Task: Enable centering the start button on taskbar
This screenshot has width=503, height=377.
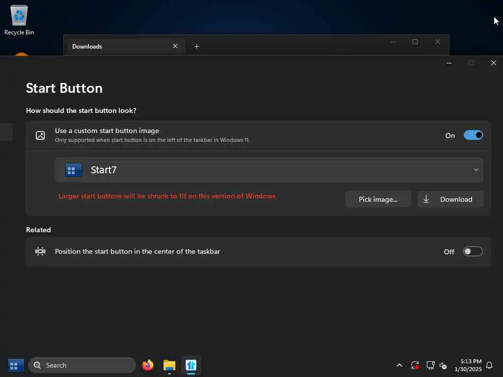Action: point(473,252)
